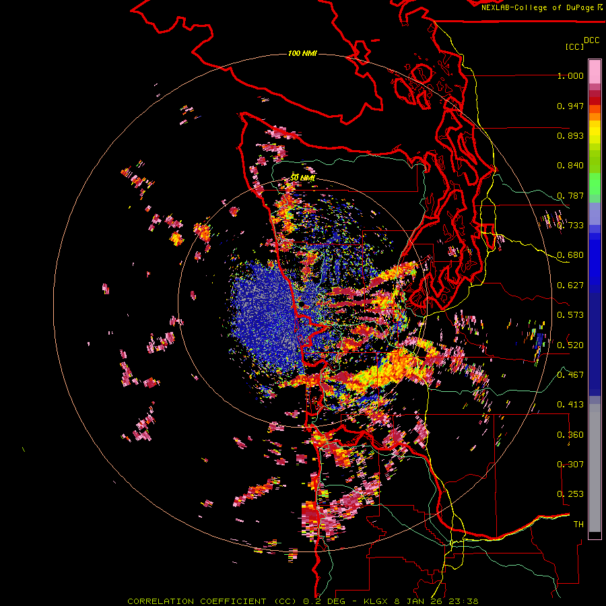Click the 'TH' threshold label on colorbar
The height and width of the screenshot is (606, 606).
point(578,525)
